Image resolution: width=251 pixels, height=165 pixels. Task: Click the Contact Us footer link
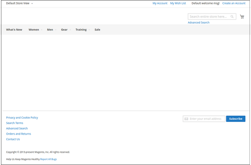pos(13,139)
